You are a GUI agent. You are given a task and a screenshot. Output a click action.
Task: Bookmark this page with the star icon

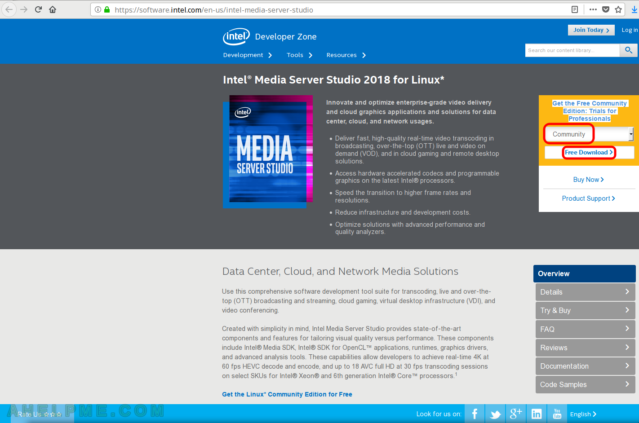coord(618,9)
